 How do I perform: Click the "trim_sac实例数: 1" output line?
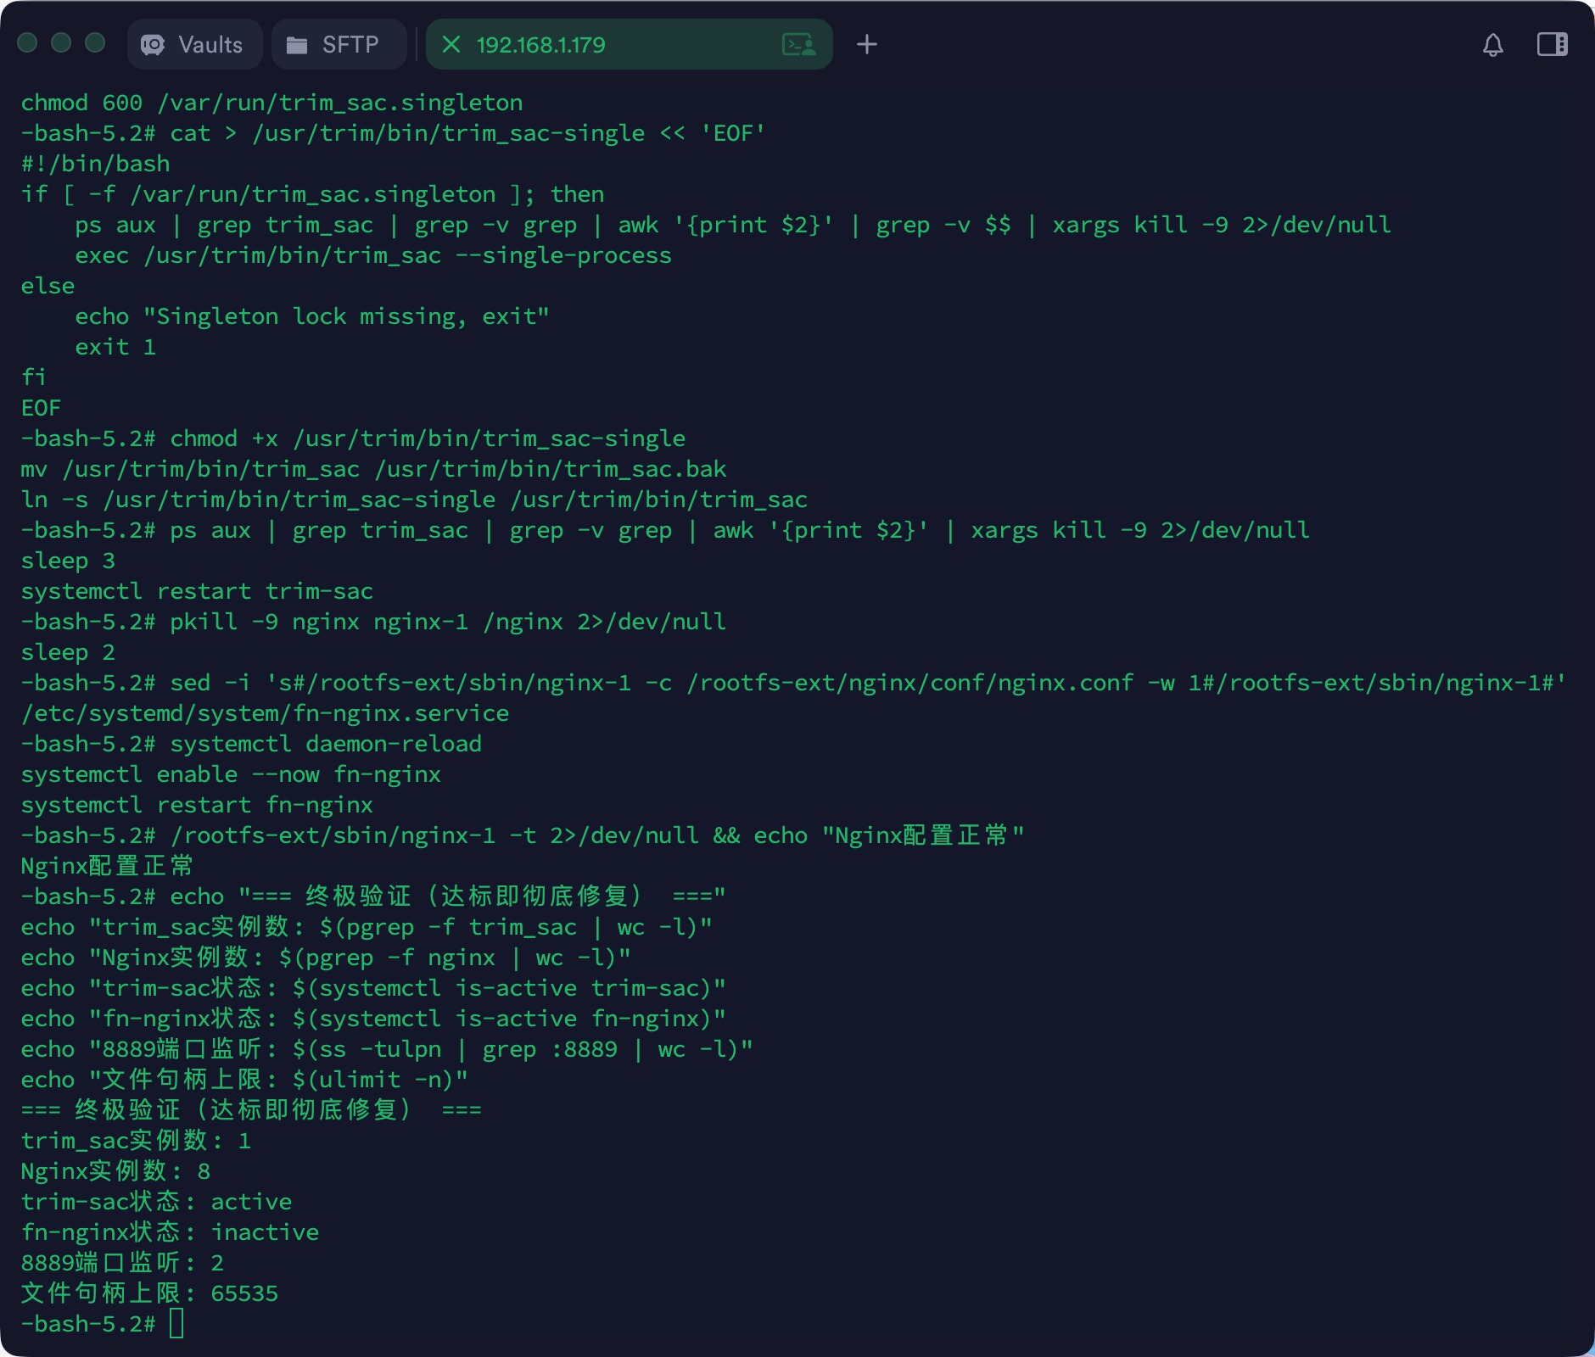(136, 1141)
